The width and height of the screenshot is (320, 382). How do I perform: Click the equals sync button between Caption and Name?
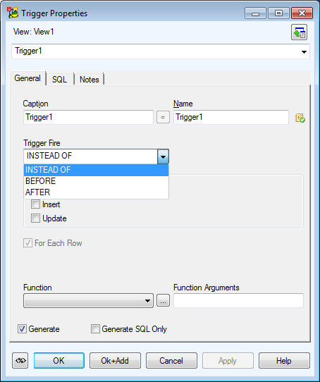coord(163,118)
